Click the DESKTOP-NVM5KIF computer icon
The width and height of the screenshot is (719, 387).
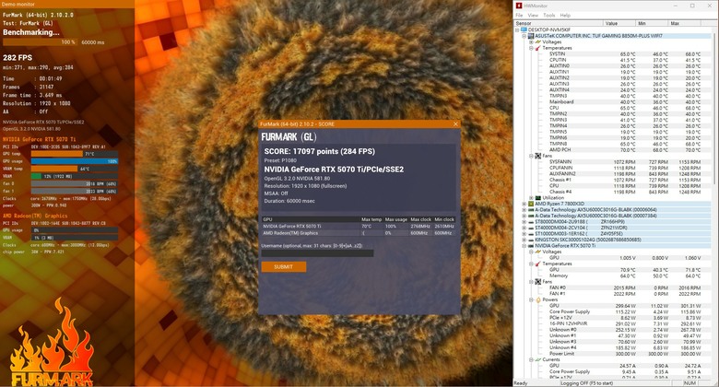pyautogui.click(x=524, y=29)
